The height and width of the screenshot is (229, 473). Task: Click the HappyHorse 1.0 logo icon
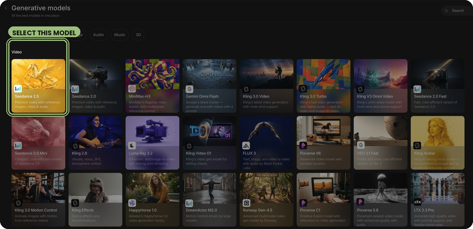tap(132, 203)
